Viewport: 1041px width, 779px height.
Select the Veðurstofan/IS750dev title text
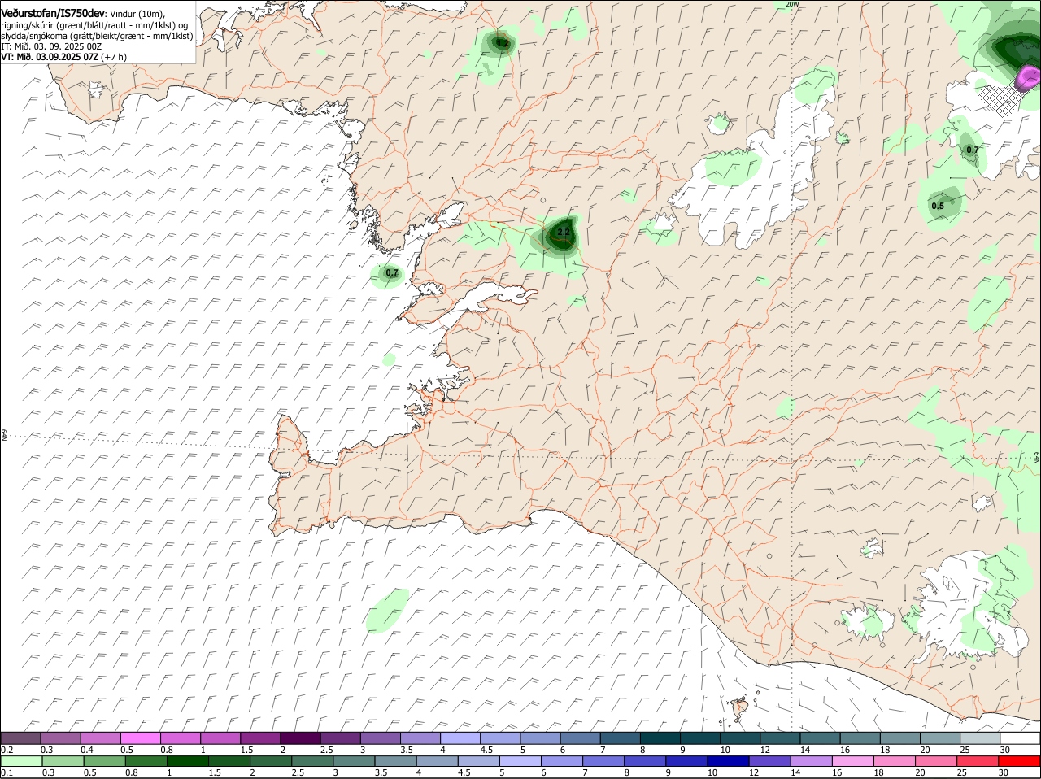tap(53, 13)
